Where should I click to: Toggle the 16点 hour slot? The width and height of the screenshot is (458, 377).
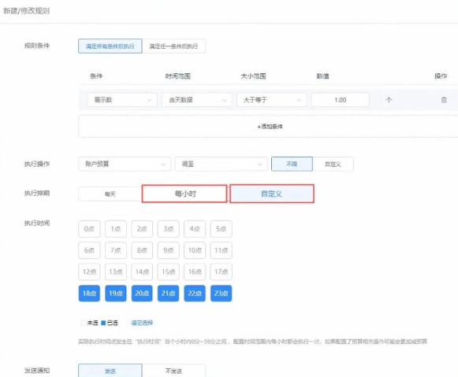[x=195, y=272]
